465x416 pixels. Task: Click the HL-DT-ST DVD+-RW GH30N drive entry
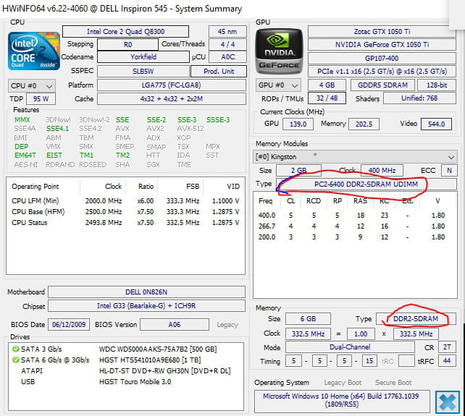point(164,370)
